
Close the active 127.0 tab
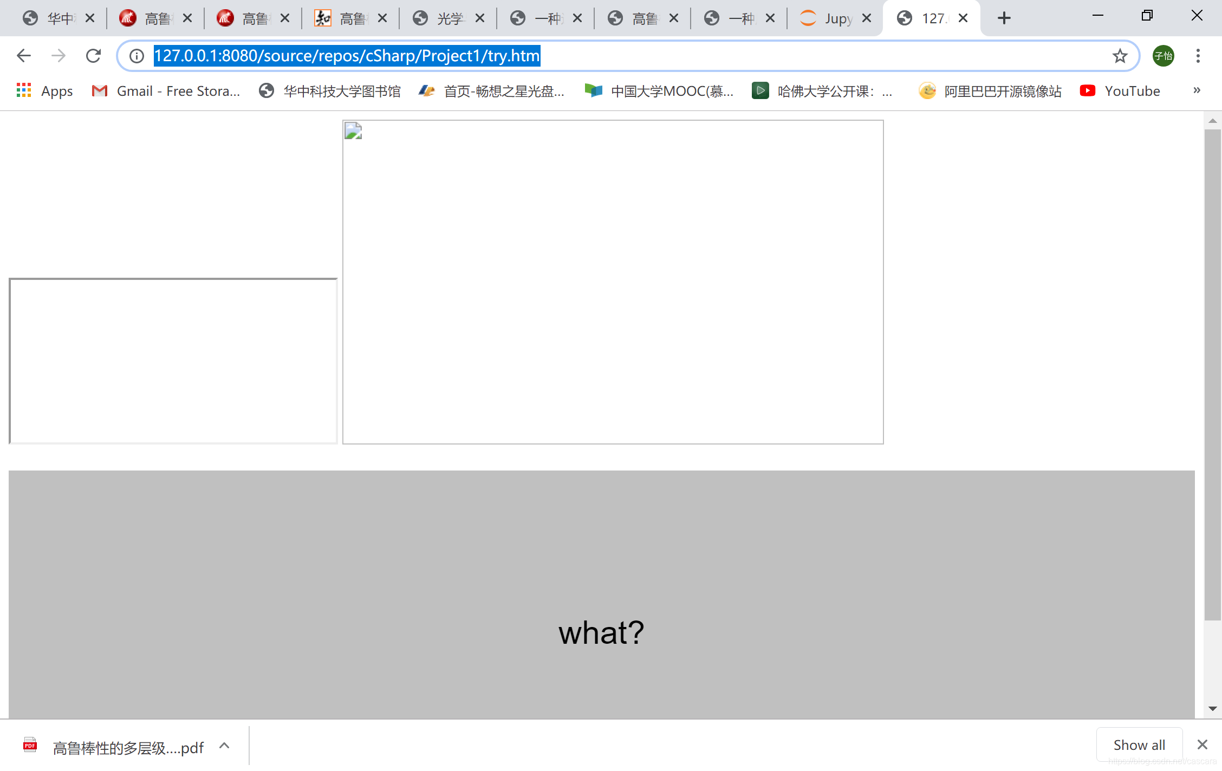963,18
